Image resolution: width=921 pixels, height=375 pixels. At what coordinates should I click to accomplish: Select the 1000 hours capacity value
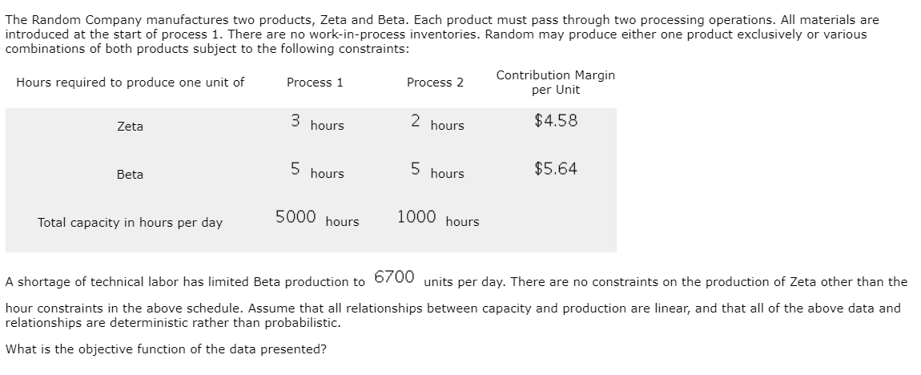tap(437, 218)
